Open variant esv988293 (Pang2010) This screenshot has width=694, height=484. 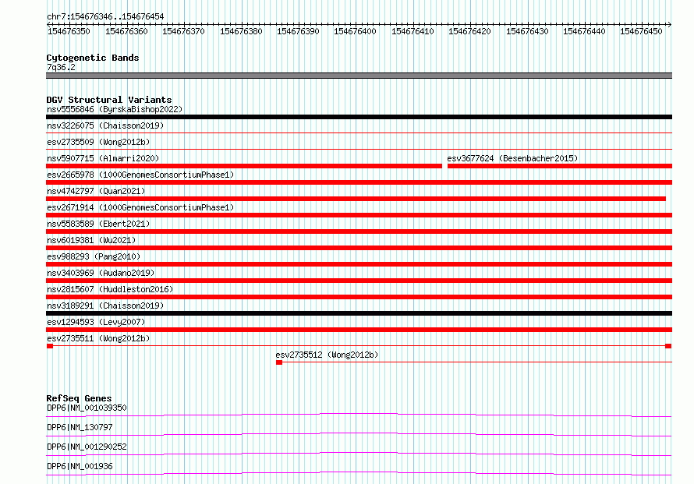click(94, 256)
